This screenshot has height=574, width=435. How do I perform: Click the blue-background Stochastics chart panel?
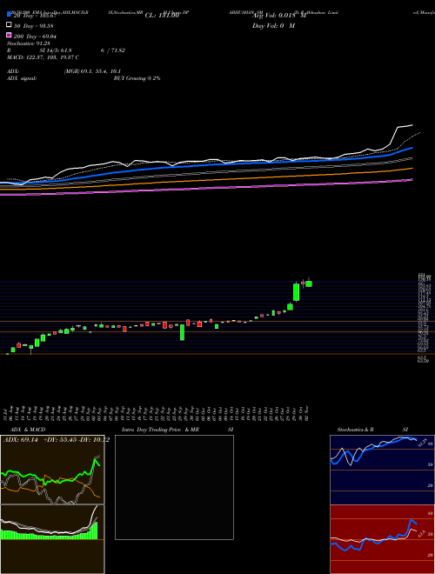point(382,470)
